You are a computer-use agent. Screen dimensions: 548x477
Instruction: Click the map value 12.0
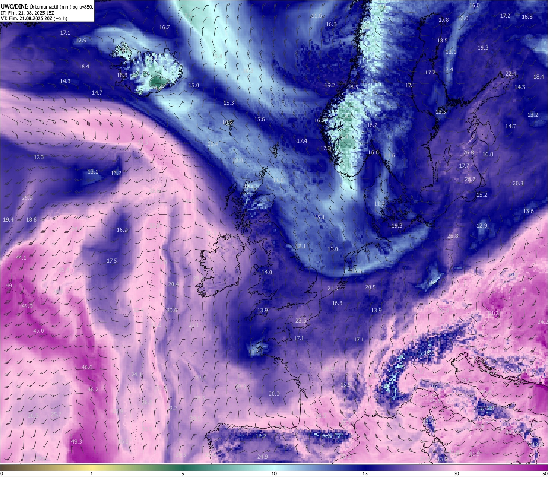(463, 18)
